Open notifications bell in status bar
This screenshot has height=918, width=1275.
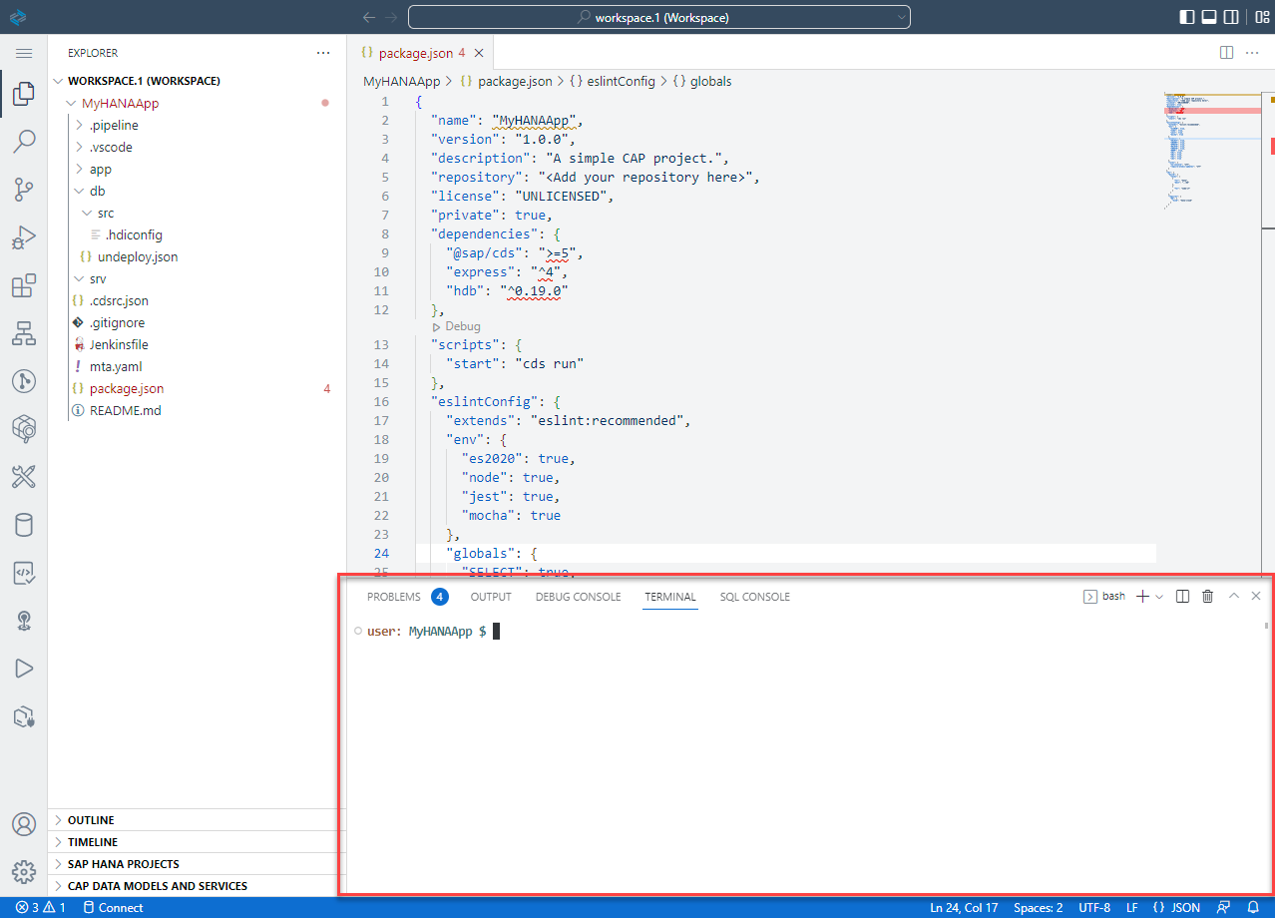(1254, 907)
